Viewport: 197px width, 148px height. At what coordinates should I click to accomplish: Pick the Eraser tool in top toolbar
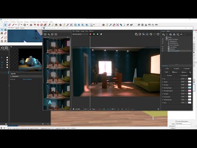coord(9,25)
